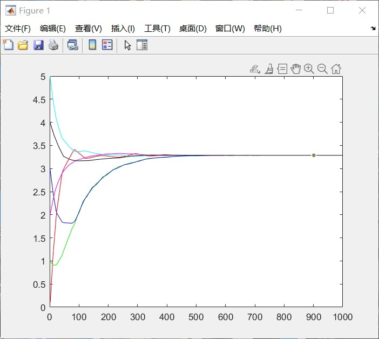Close the Figure 1 window
The image size is (379, 339).
tap(362, 10)
